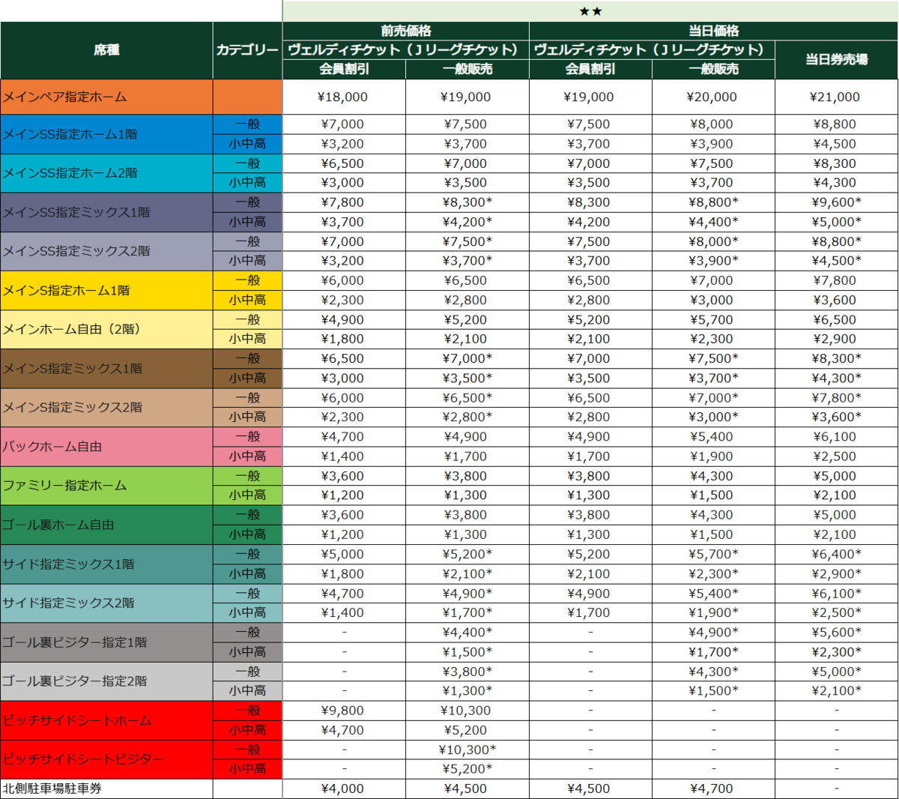The image size is (899, 799).
Task: Select the orange メインペア指定ホーム seat cell
Action: tap(106, 97)
